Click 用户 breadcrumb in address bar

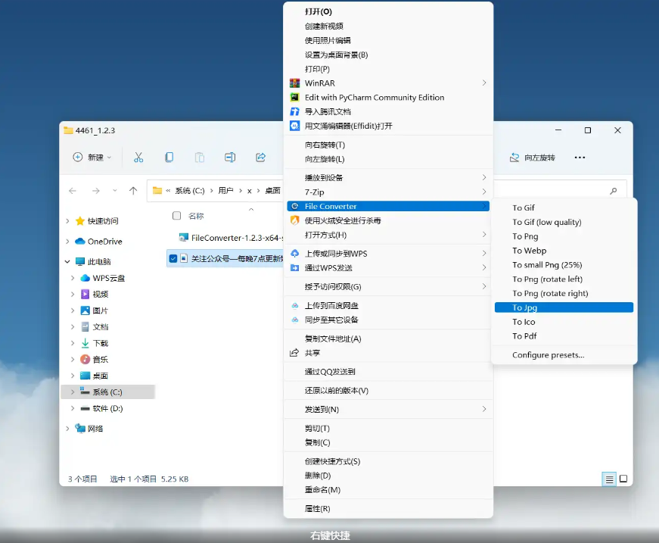tap(225, 191)
